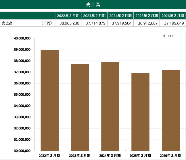Viewport: 186px width, 160px height.
Task: Click the 34,000,000 y-axis label
Action: tap(22, 106)
